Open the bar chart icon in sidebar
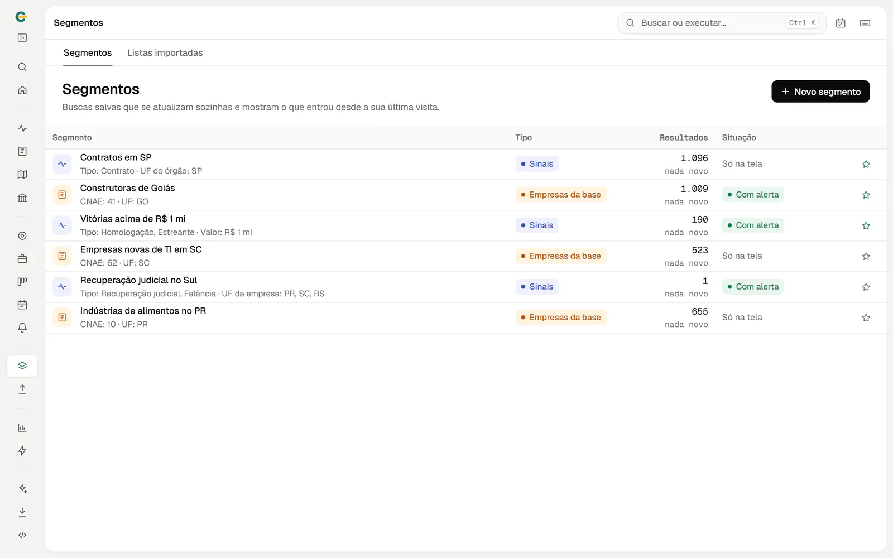This screenshot has width=893, height=558. pos(22,428)
